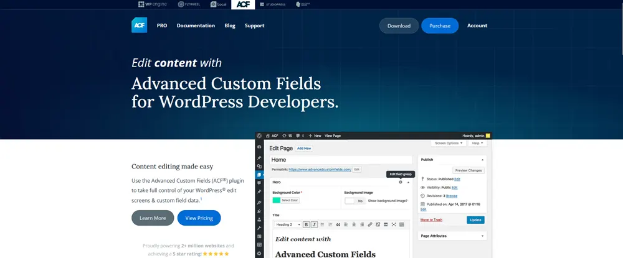Toggle the Show background image switch
The width and height of the screenshot is (623, 258).
point(355,201)
